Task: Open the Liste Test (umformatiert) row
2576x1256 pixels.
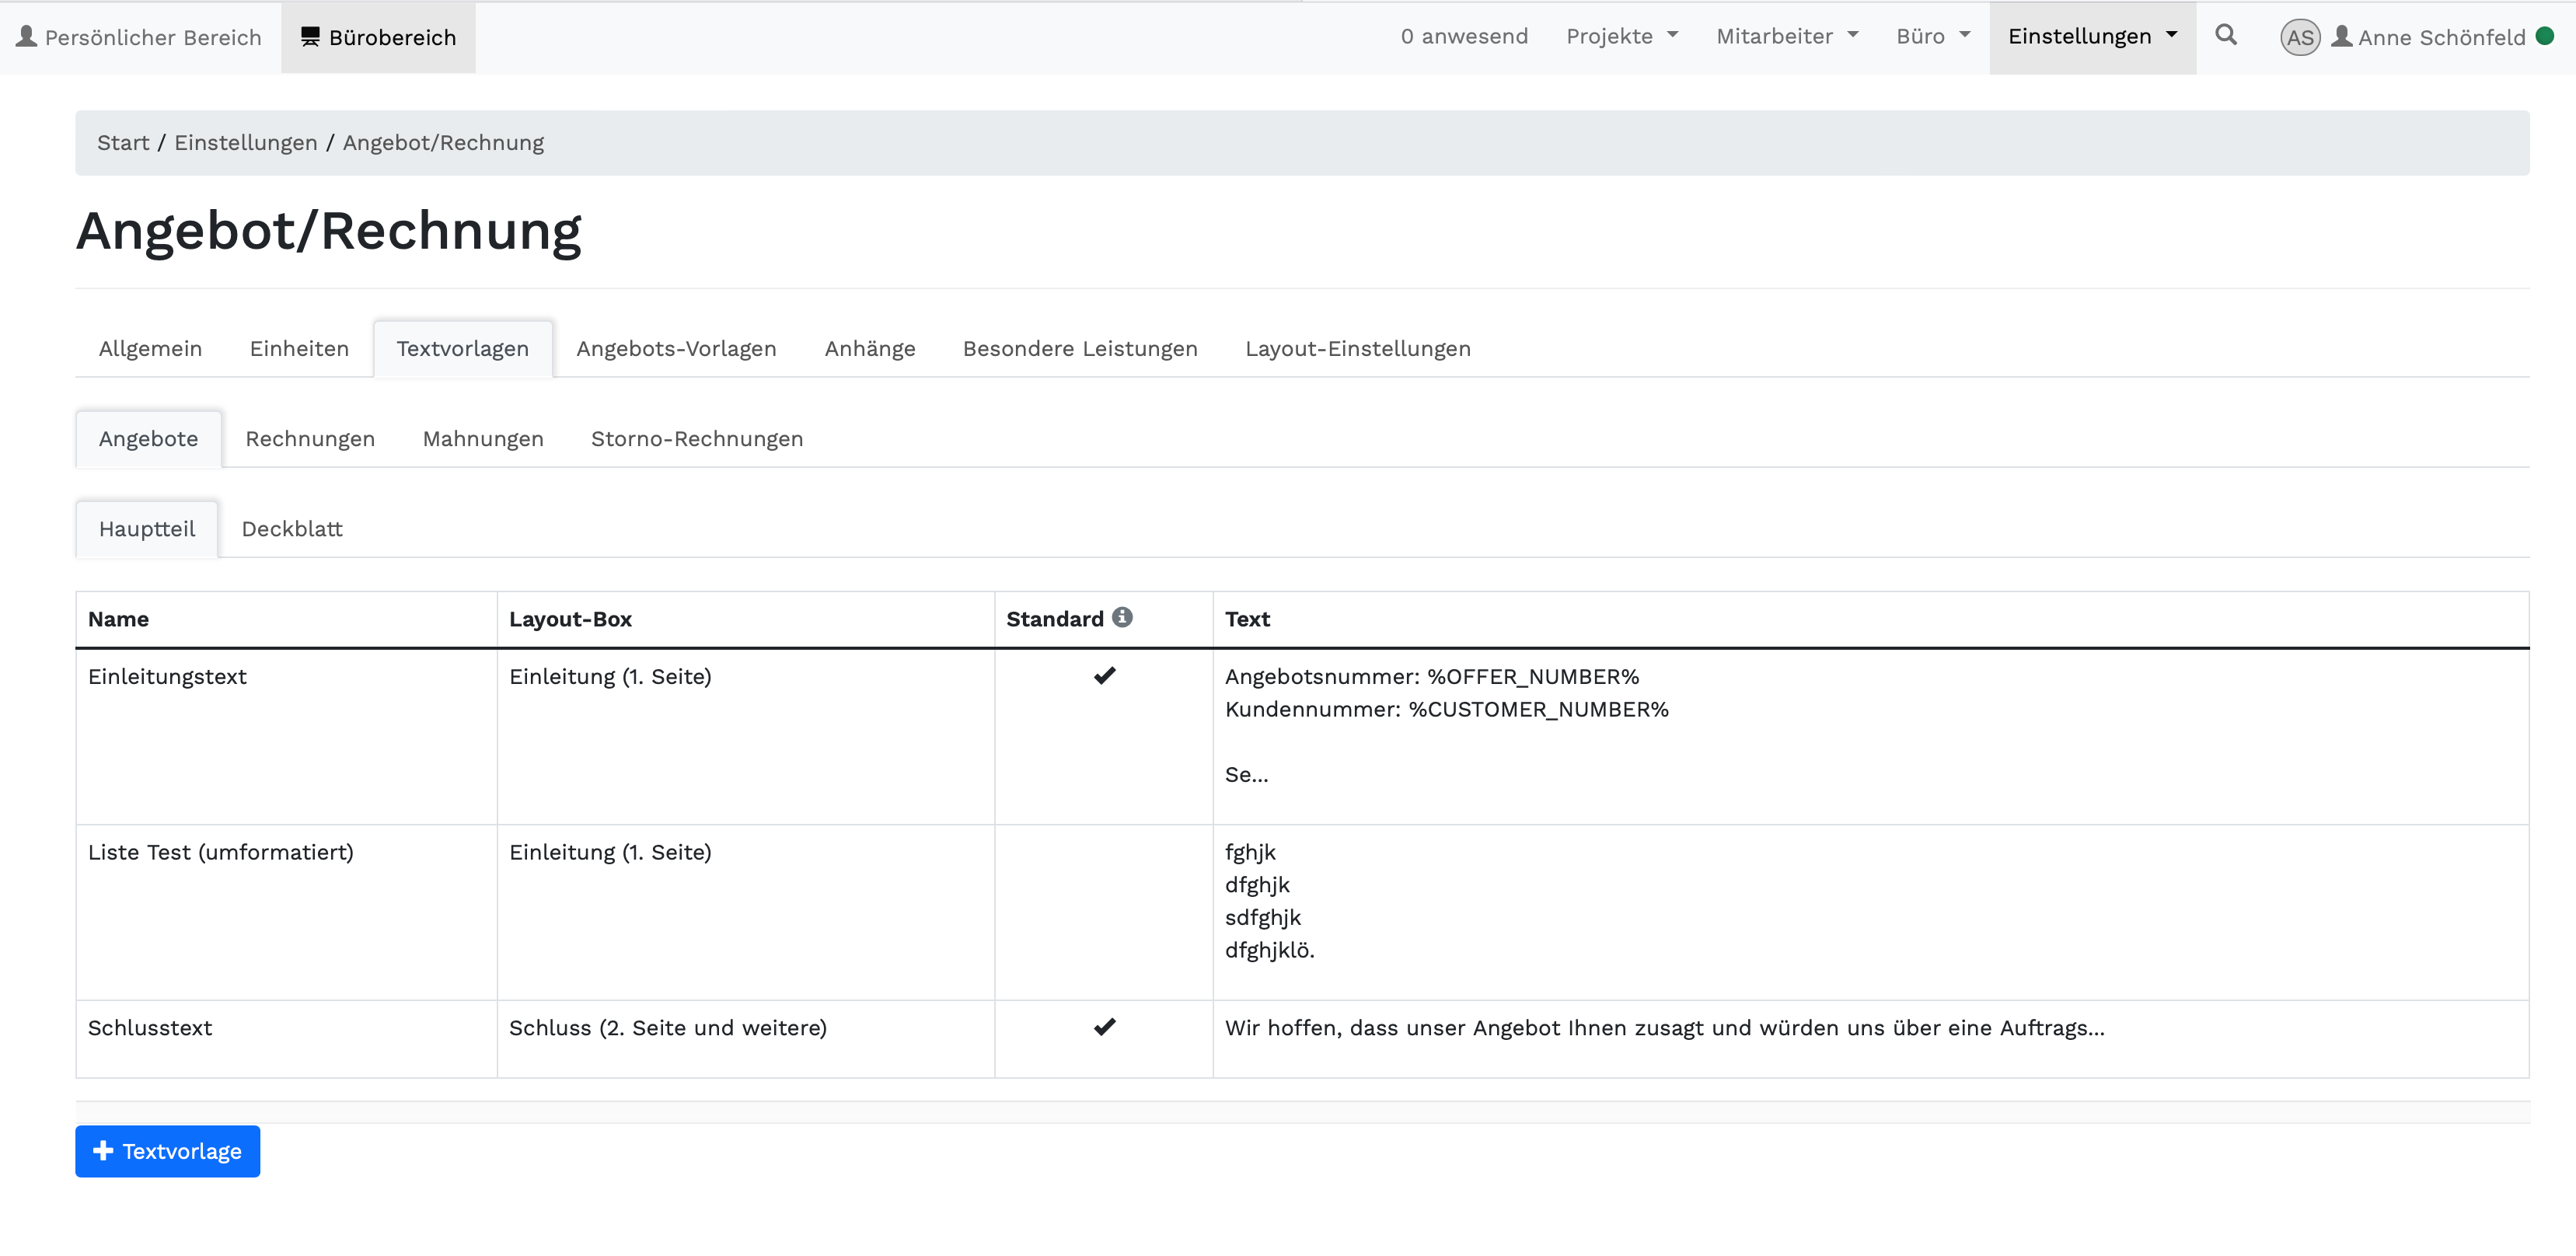Action: (x=220, y=852)
